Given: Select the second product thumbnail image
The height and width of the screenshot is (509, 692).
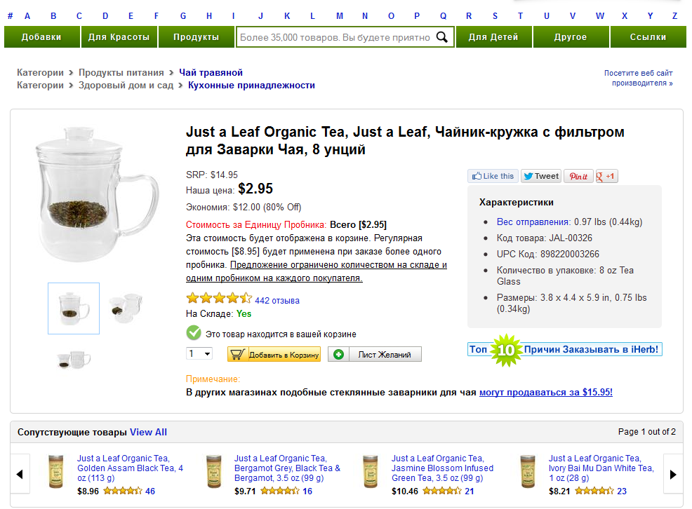Looking at the screenshot, I should click(x=126, y=306).
